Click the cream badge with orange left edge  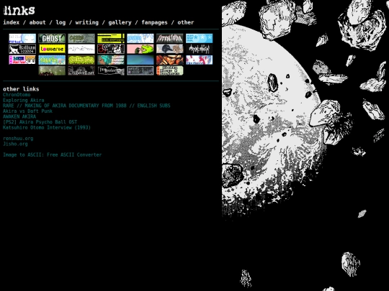pos(170,70)
